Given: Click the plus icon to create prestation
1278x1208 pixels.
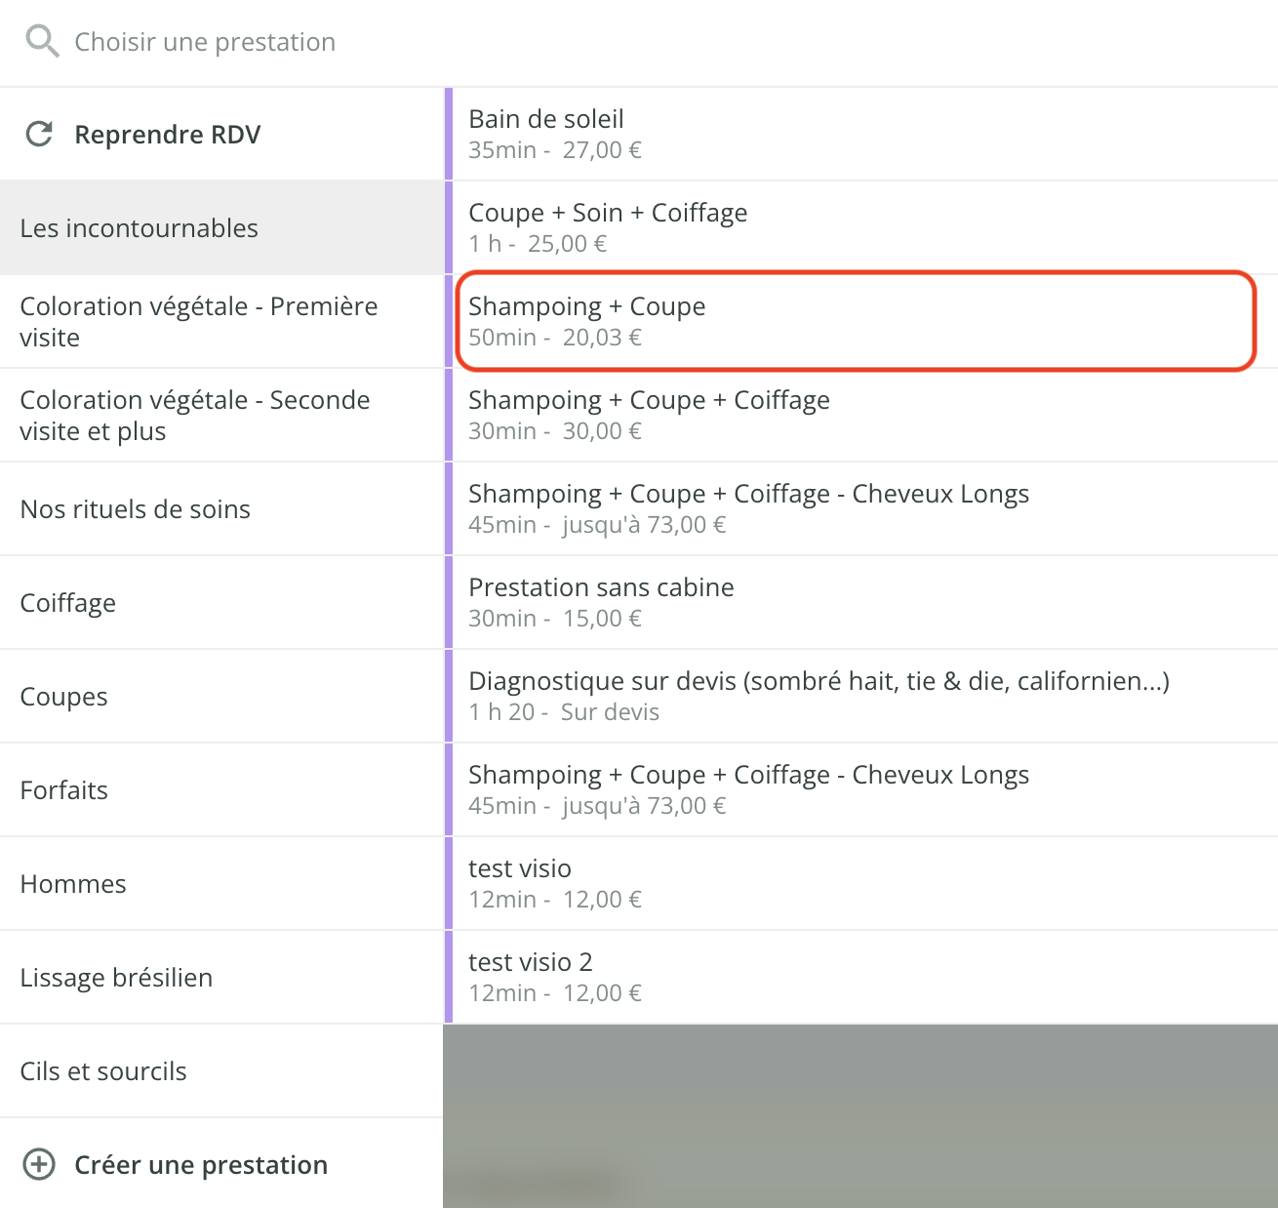Looking at the screenshot, I should click(39, 1164).
